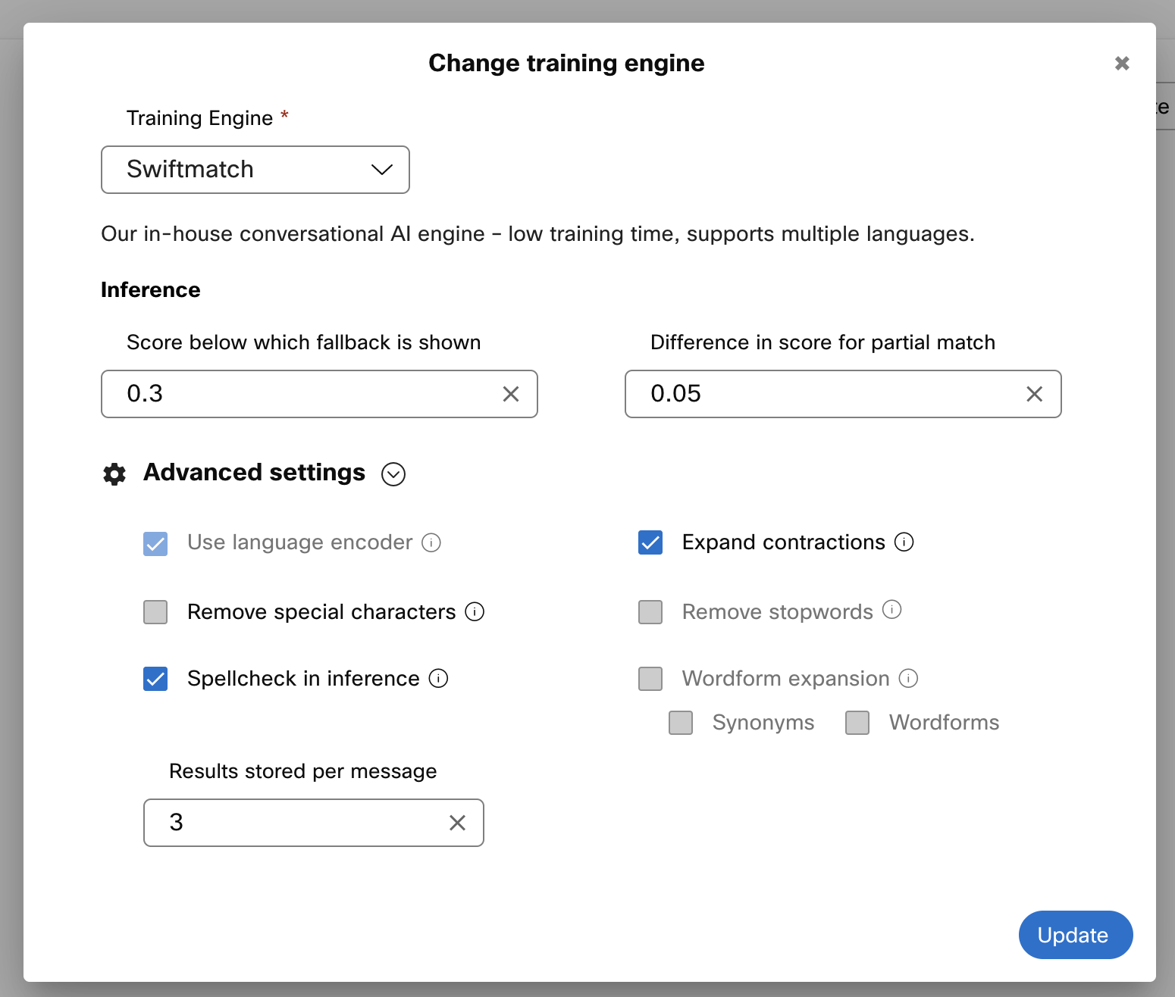This screenshot has height=997, width=1175.
Task: Click the Inference section heading
Action: [x=151, y=290]
